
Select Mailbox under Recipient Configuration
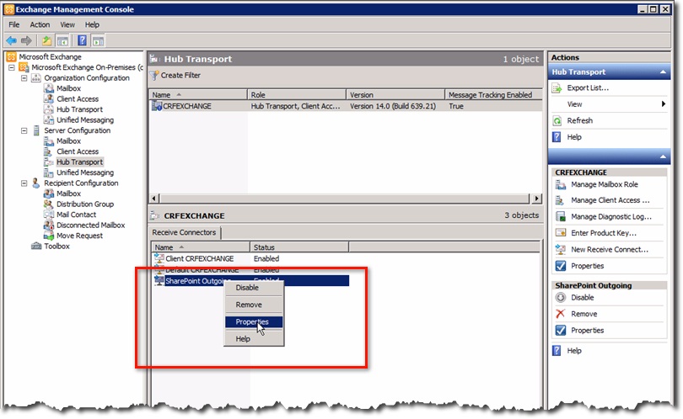(x=69, y=194)
